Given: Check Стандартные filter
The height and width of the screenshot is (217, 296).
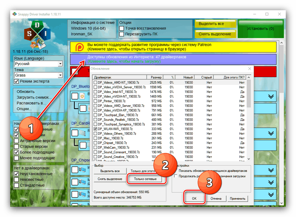Looking at the screenshot, I should (x=16, y=185).
